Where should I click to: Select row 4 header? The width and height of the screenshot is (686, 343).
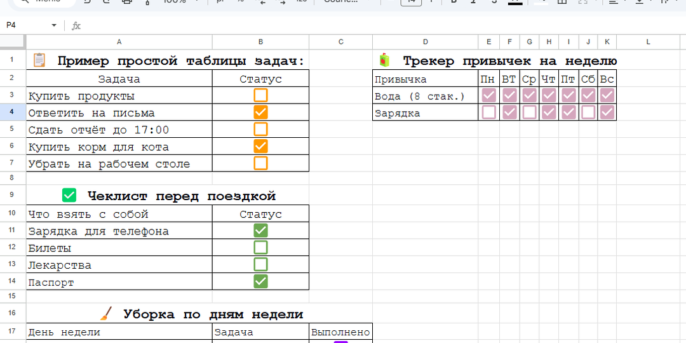click(13, 112)
